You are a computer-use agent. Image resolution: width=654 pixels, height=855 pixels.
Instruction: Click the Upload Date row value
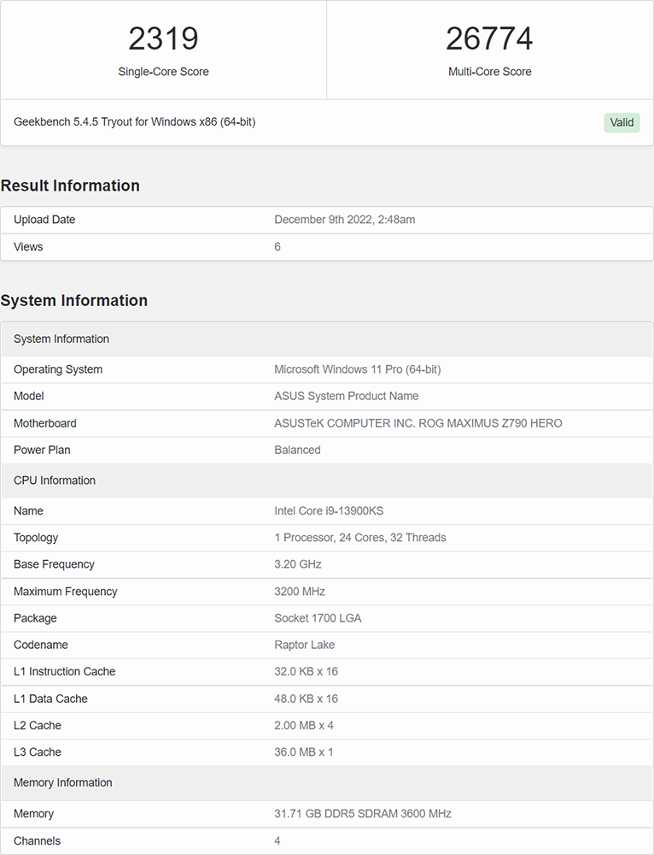pos(345,220)
